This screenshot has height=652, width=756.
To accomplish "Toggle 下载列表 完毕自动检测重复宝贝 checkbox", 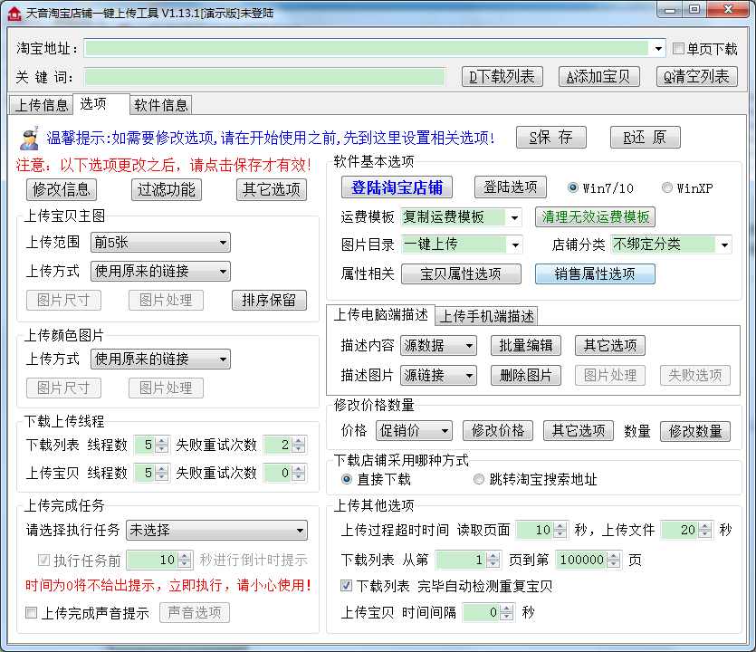I will (x=346, y=586).
